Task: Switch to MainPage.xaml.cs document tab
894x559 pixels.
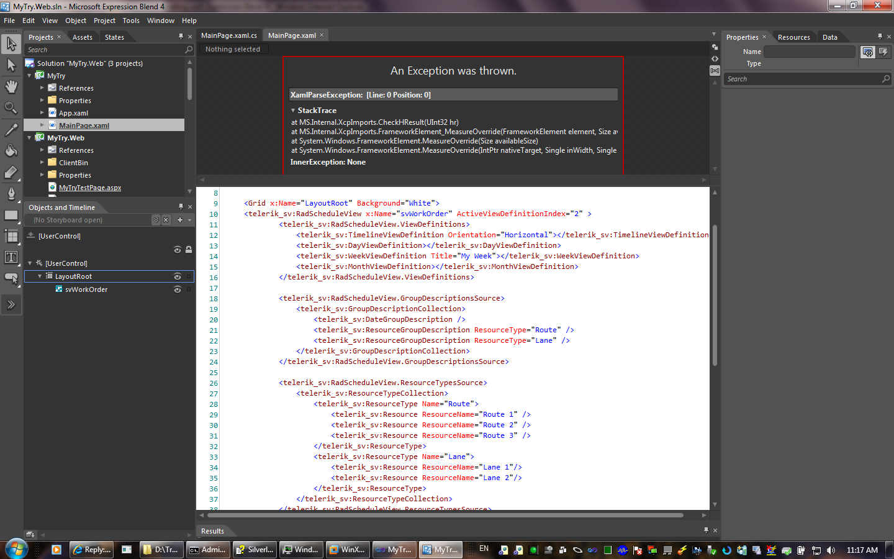Action: [x=229, y=35]
